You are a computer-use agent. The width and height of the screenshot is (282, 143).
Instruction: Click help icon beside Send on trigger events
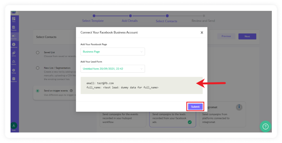[x=71, y=91]
